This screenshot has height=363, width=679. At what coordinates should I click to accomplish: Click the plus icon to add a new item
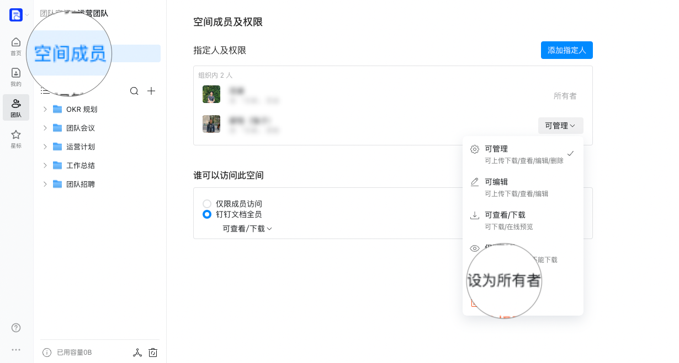pos(151,91)
